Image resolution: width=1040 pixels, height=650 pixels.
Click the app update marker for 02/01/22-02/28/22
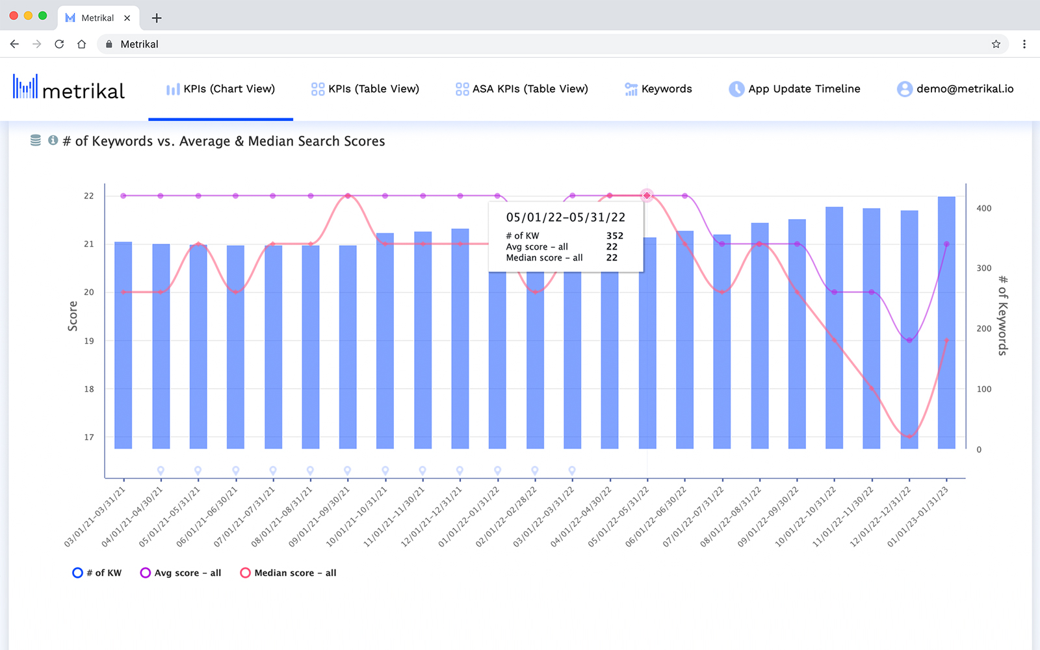click(x=535, y=471)
